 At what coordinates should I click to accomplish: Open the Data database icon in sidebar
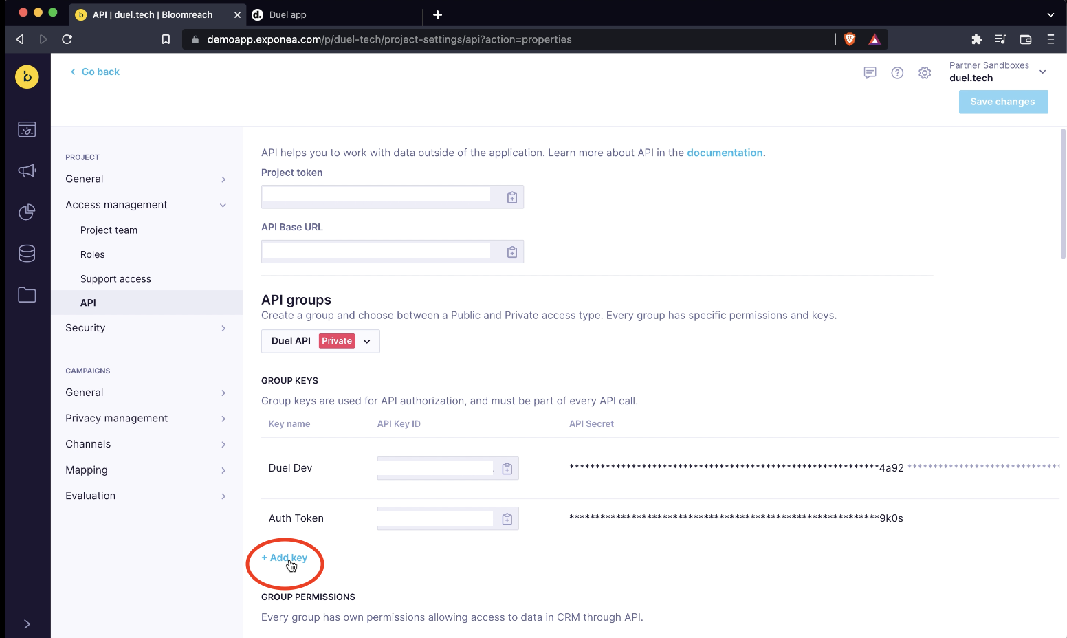pyautogui.click(x=27, y=254)
